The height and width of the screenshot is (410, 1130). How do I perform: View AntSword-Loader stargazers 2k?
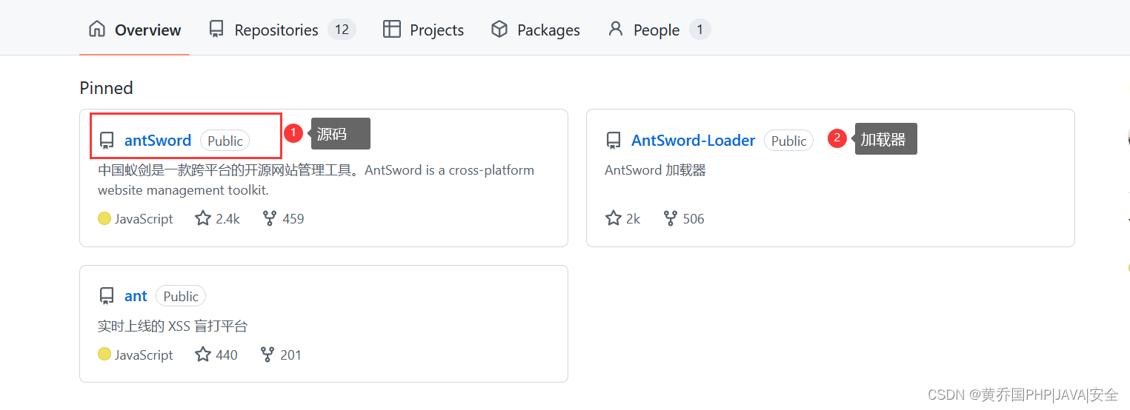622,218
